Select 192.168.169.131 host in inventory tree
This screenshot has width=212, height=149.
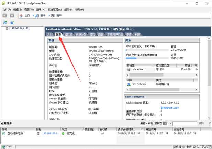tap(19, 28)
